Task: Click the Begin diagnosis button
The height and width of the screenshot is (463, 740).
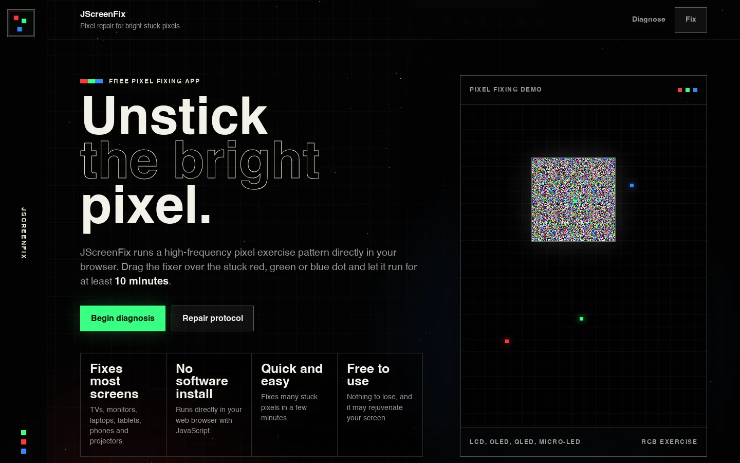Action: [123, 318]
